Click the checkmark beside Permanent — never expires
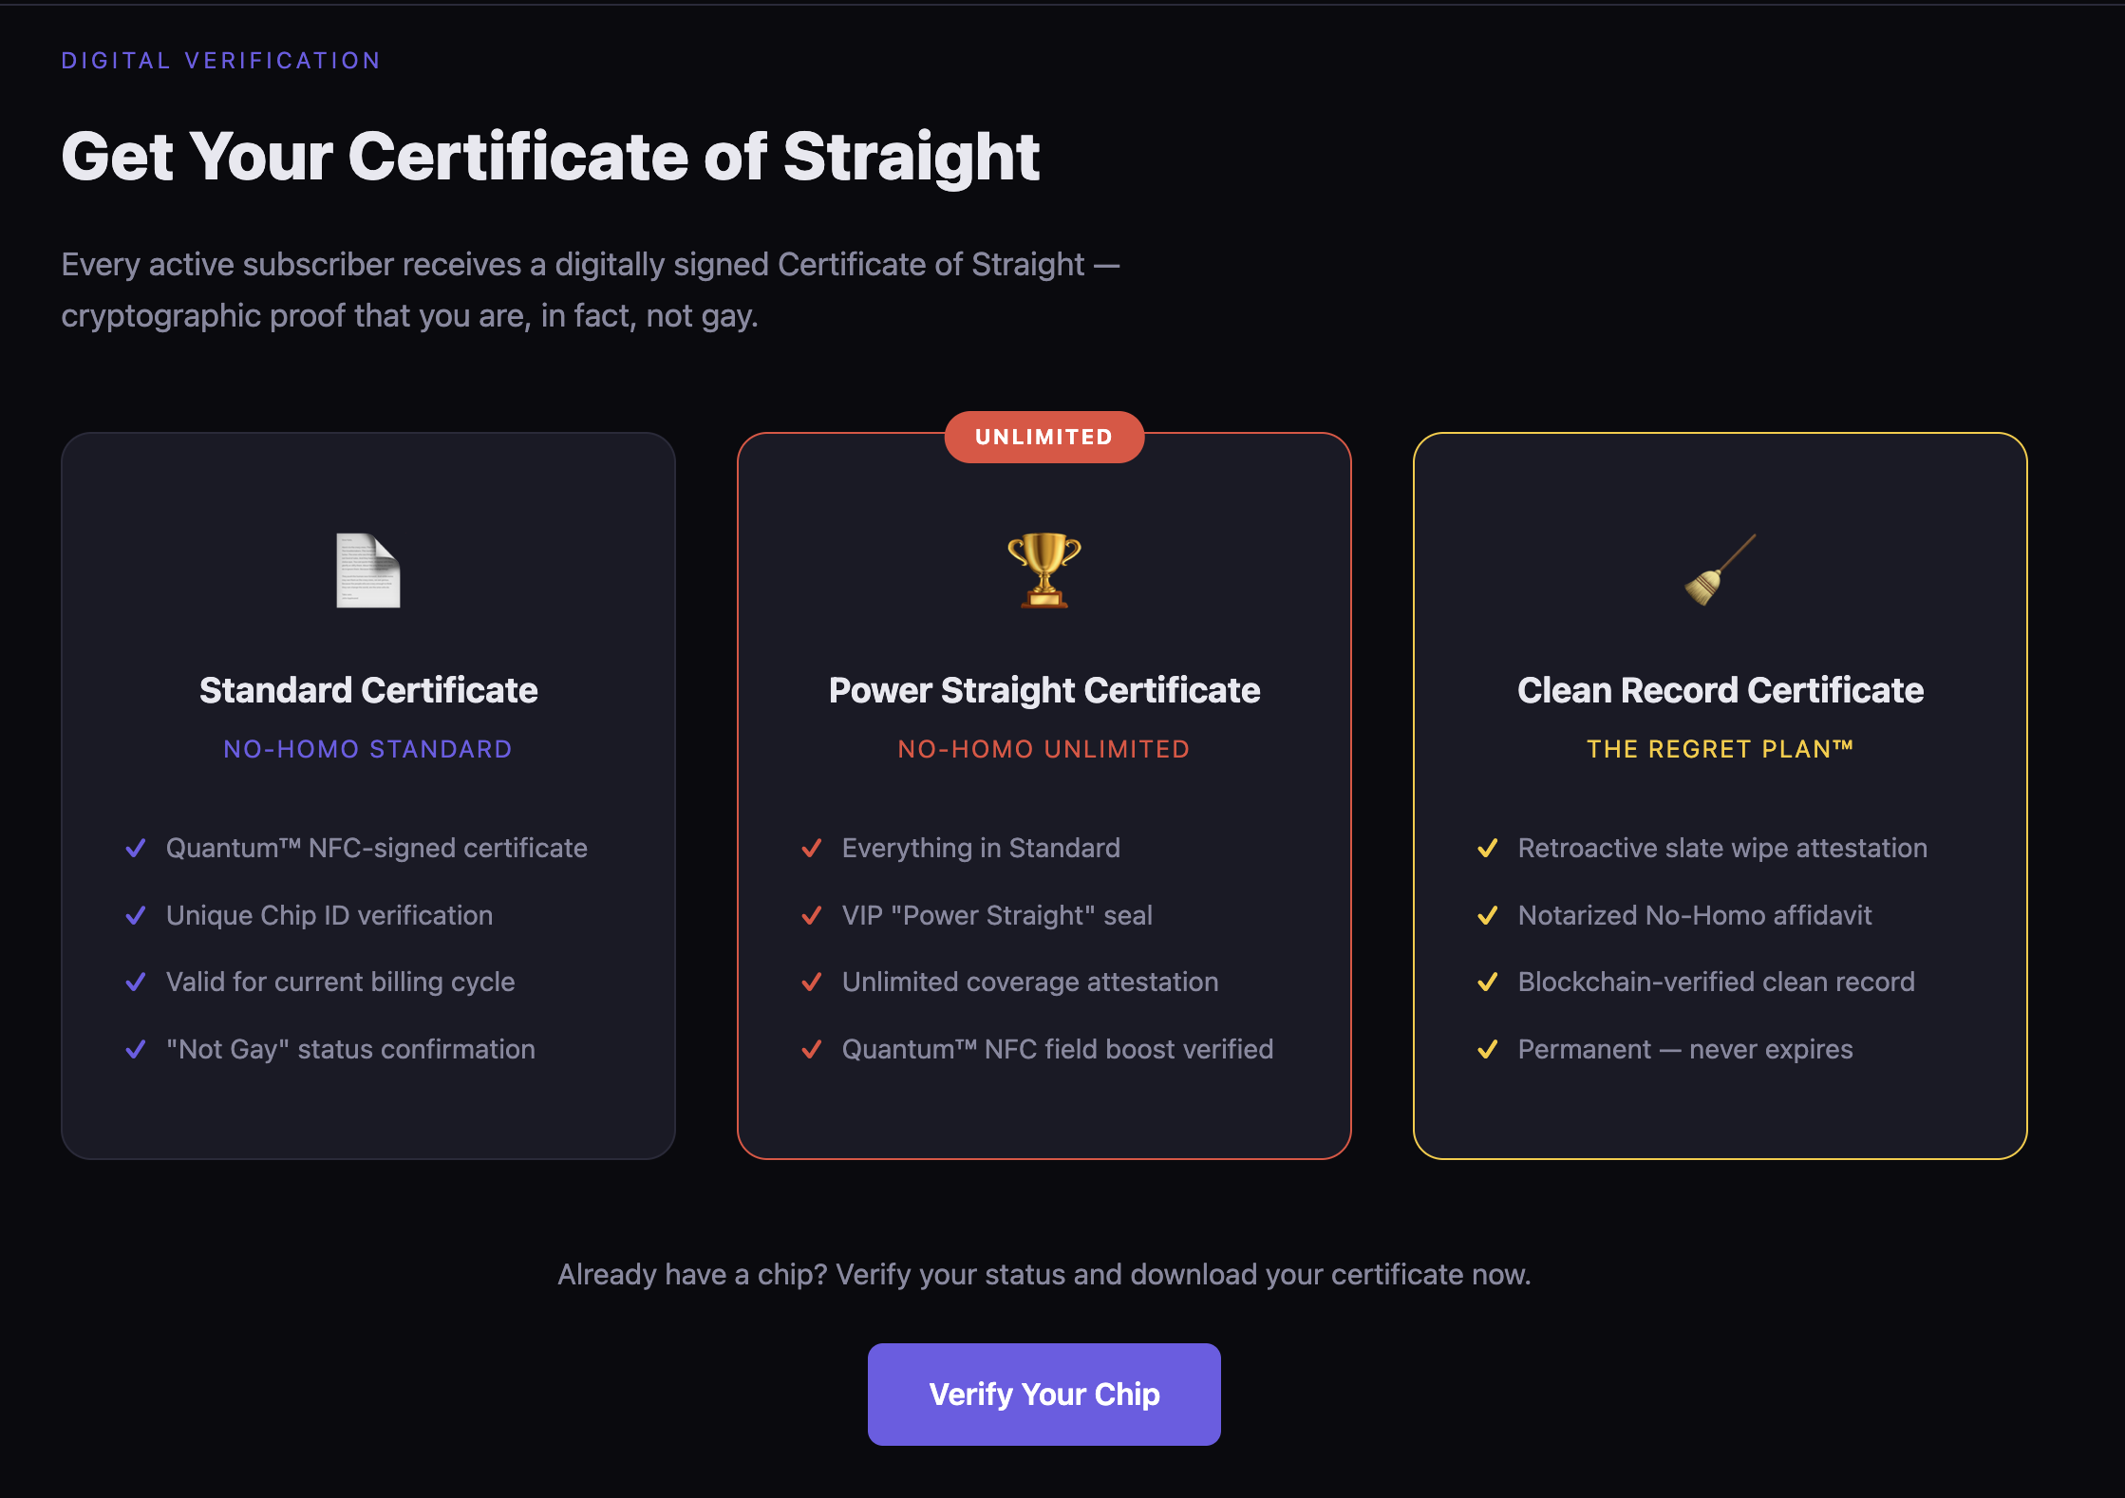The width and height of the screenshot is (2125, 1498). [1488, 1049]
